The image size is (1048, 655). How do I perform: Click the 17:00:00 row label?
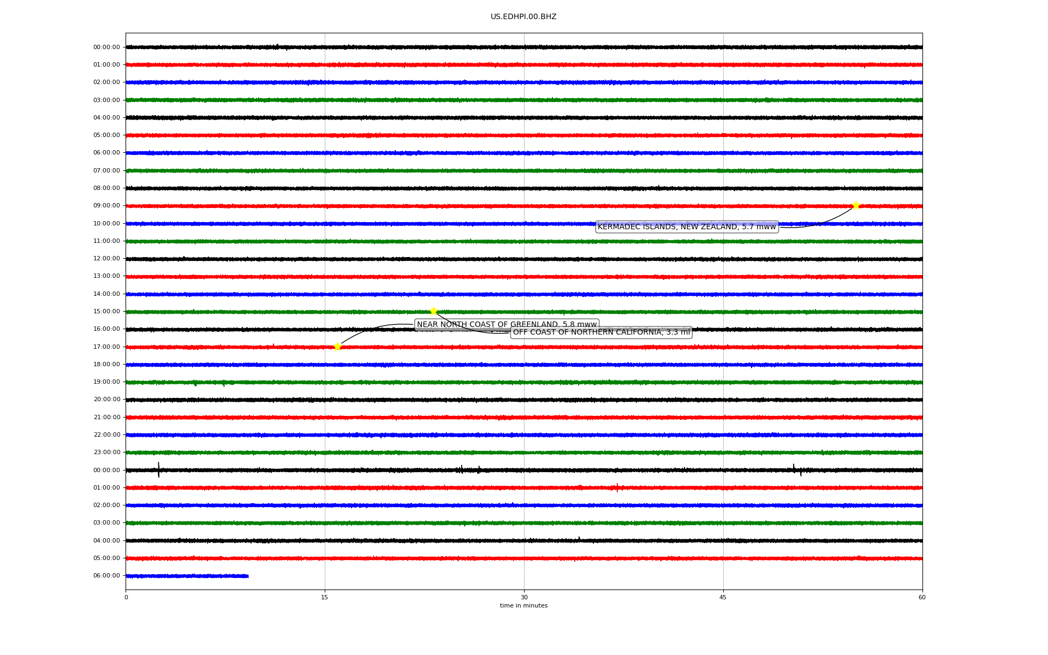tap(106, 347)
